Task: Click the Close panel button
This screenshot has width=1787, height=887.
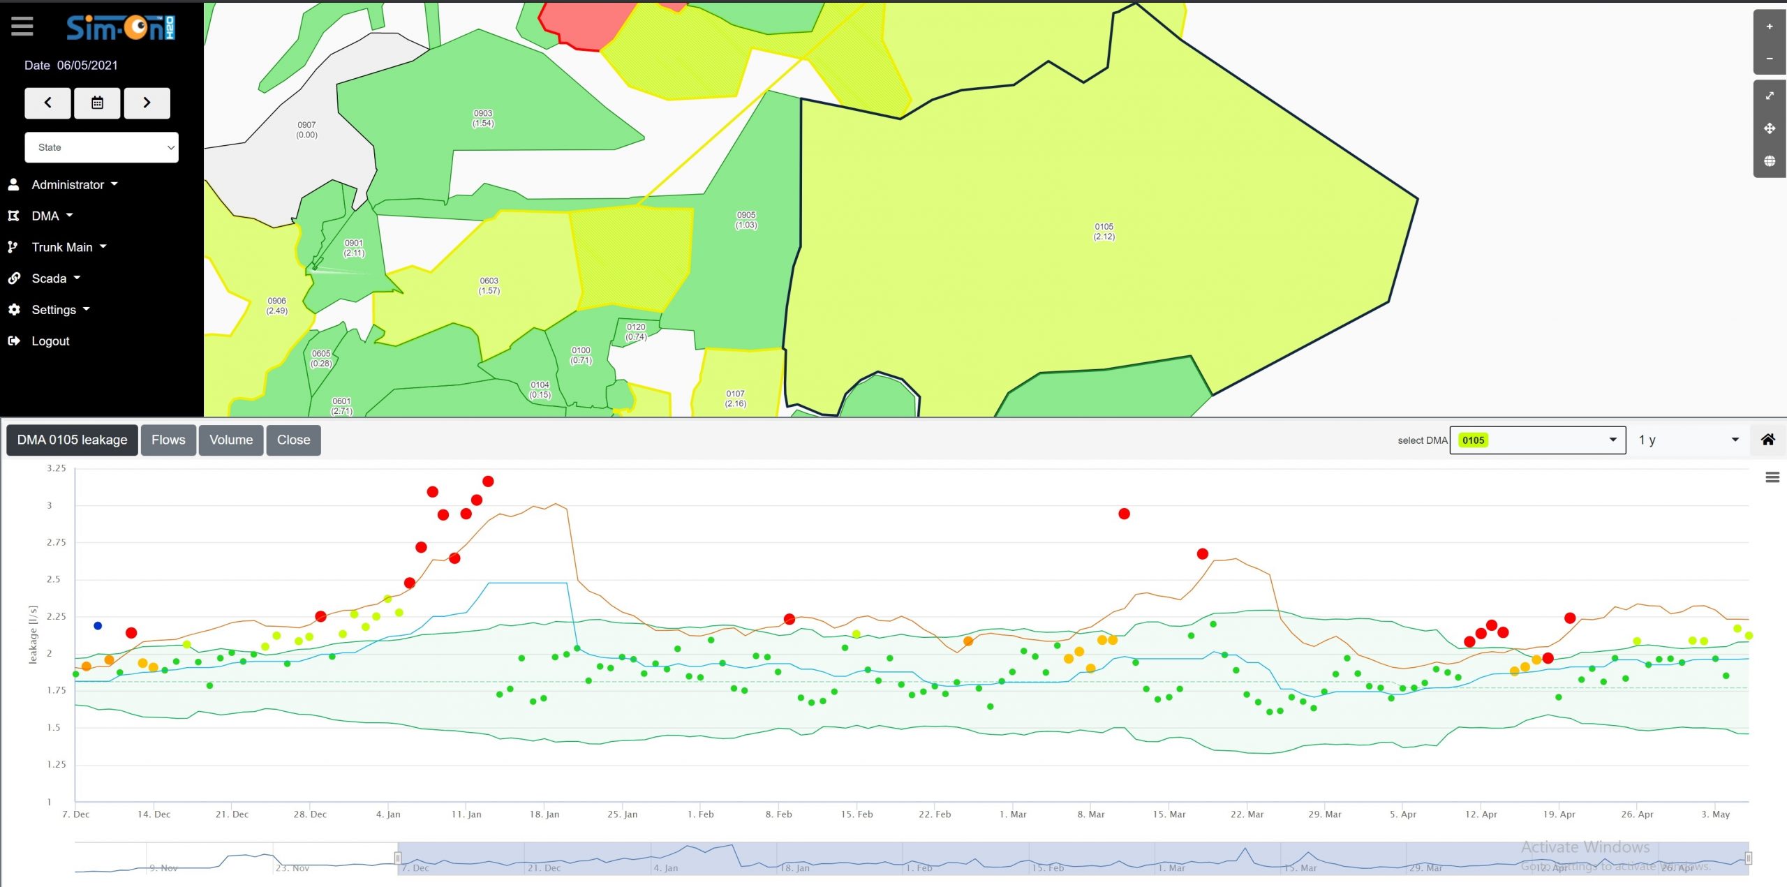Action: pos(293,440)
